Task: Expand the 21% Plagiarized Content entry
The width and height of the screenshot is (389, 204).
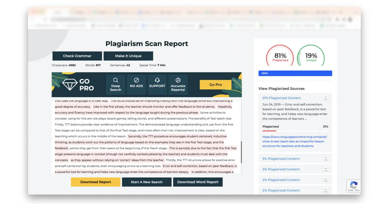Action: 326,97
